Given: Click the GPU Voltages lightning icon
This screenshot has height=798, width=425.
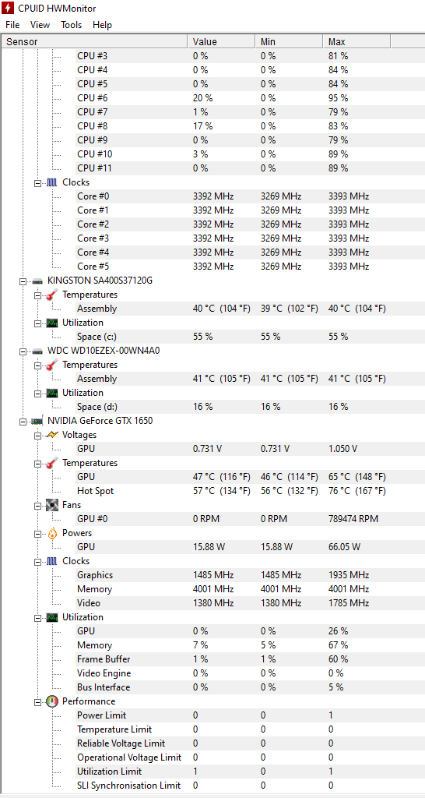Looking at the screenshot, I should click(52, 435).
